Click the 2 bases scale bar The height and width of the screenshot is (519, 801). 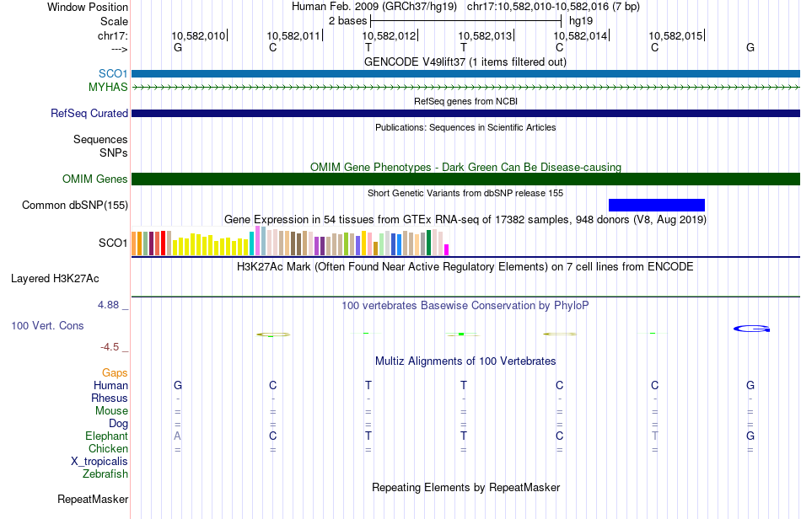(x=466, y=21)
